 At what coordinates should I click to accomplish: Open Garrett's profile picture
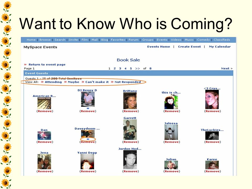130,130
